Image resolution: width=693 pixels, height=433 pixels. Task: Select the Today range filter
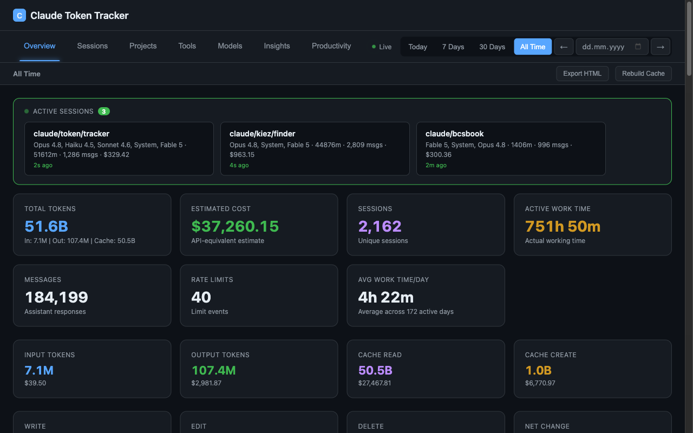click(417, 47)
